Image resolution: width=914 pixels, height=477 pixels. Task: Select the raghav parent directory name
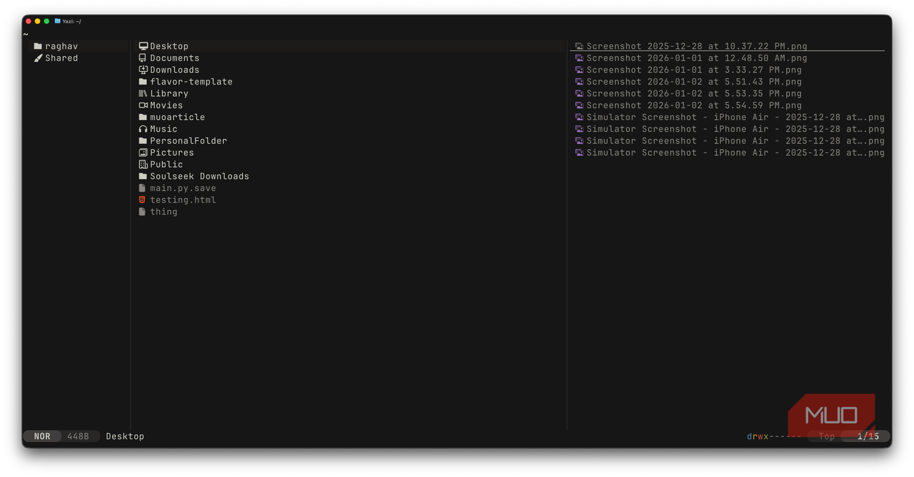point(62,46)
